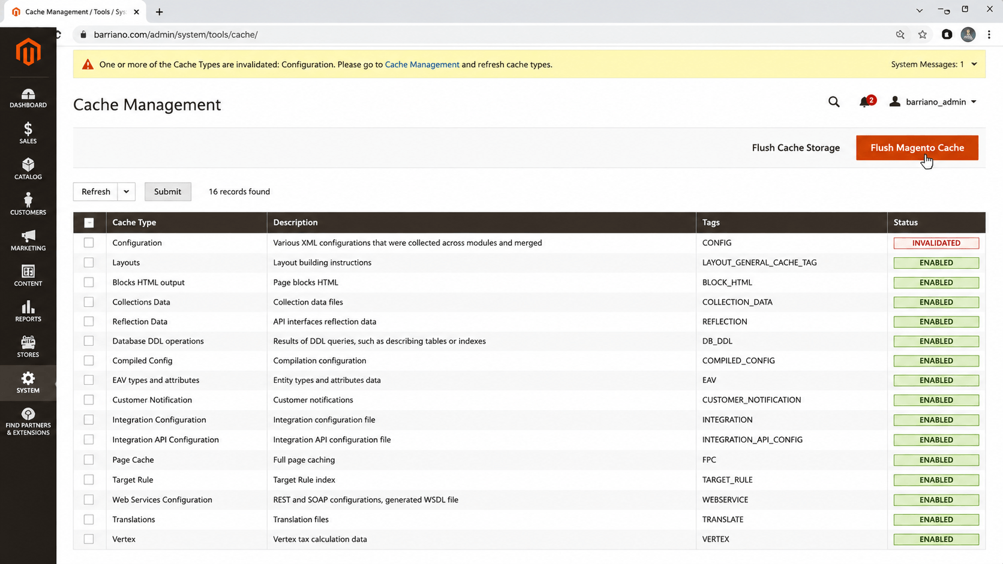Check the Collections Data checkbox
Viewport: 1003px width, 564px height.
point(89,302)
